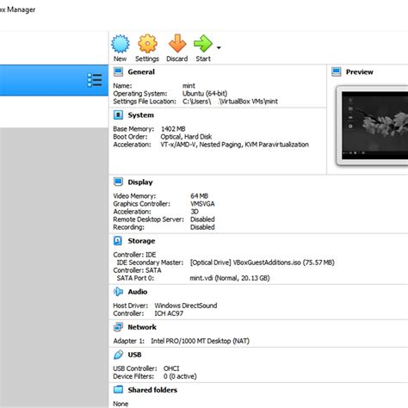Click Host Driver 'Windows DirectSound' value
408x408 pixels.
click(186, 306)
